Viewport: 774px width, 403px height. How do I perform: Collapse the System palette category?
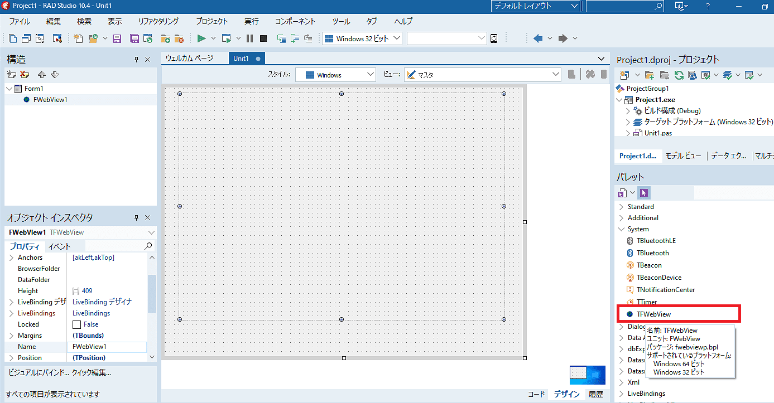pyautogui.click(x=621, y=229)
